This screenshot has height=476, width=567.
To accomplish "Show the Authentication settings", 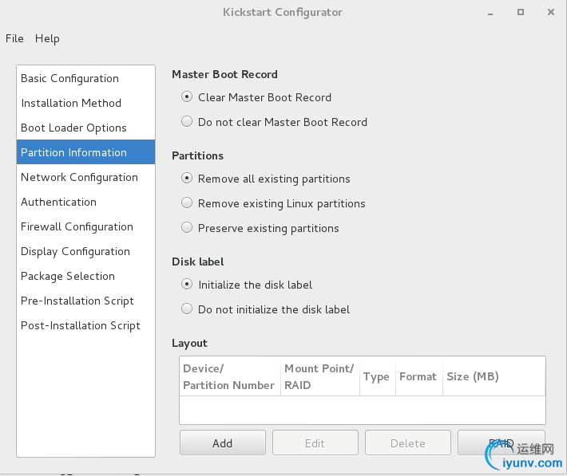I will pos(58,202).
